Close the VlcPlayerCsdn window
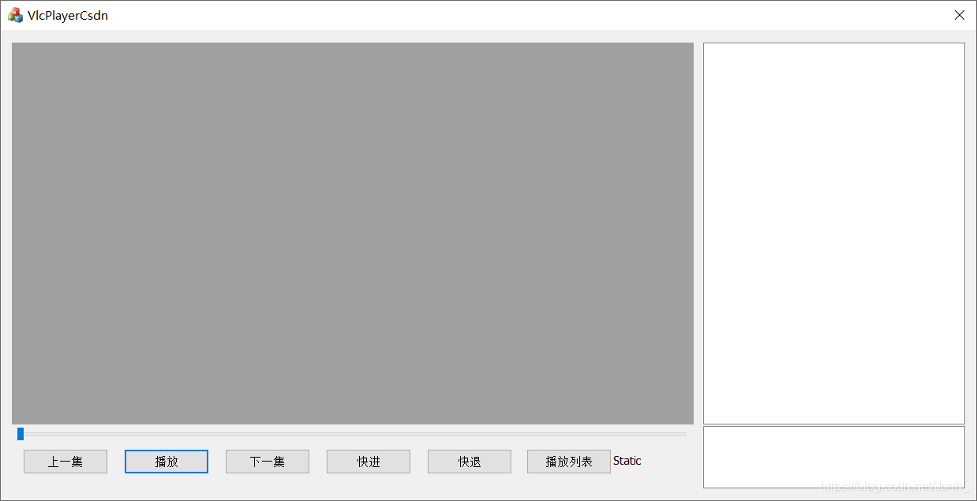 tap(960, 15)
